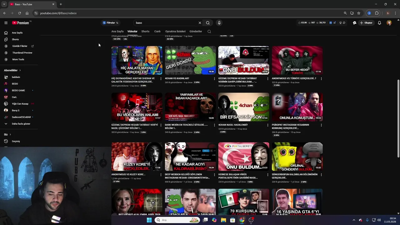Reload the page in Chrome
The image size is (400, 225).
[x=19, y=13]
